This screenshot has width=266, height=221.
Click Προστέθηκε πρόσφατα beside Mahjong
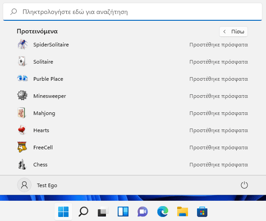click(x=219, y=113)
